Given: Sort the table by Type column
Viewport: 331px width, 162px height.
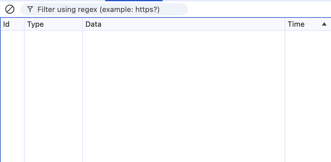Looking at the screenshot, I should coord(53,24).
